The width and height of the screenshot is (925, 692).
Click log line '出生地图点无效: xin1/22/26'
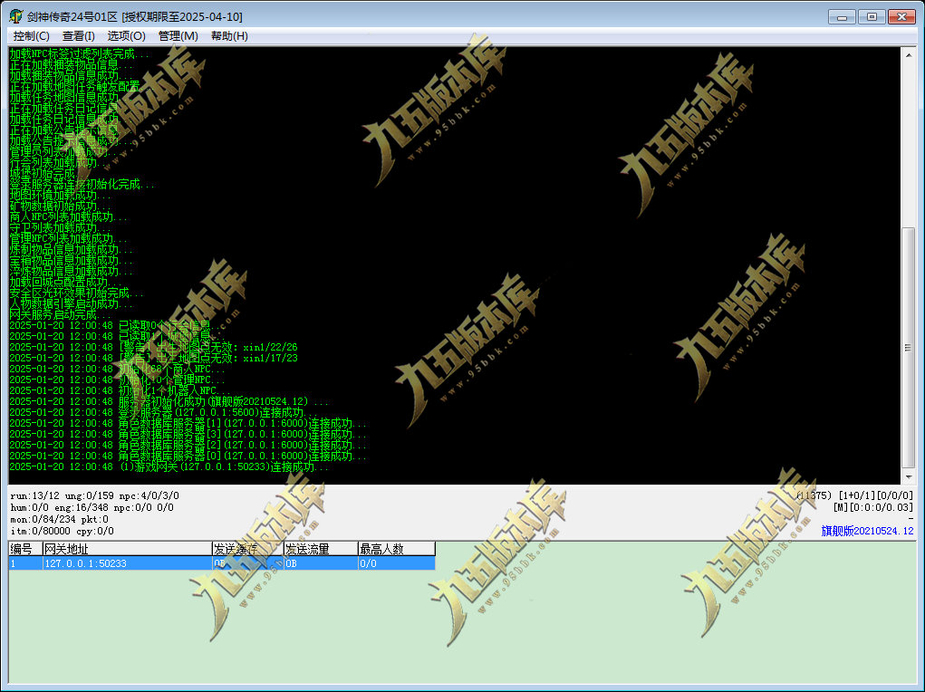pos(153,347)
